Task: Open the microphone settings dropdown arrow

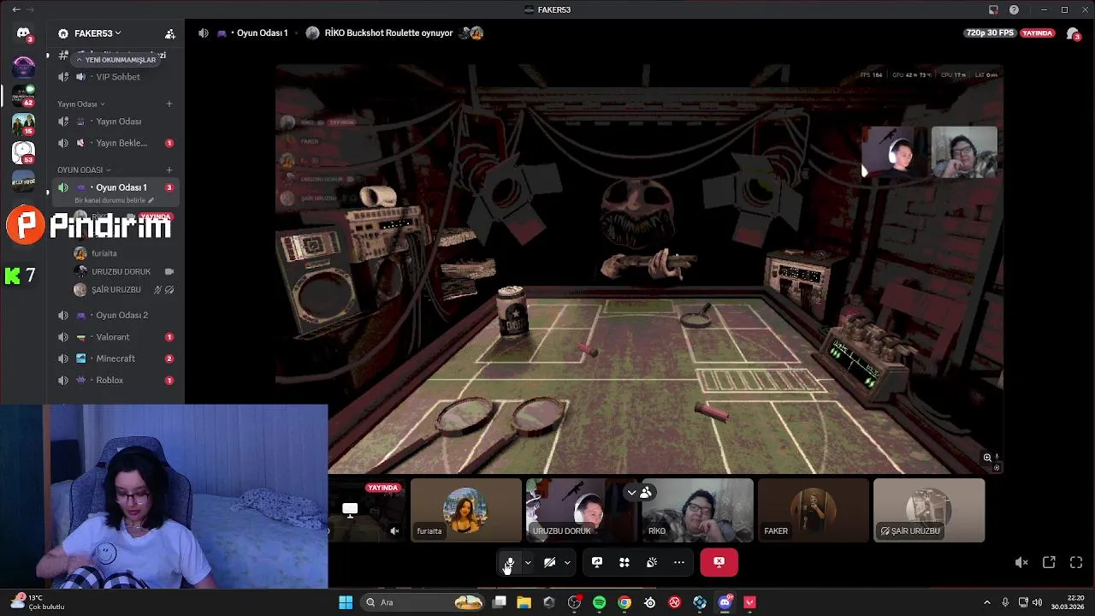Action: (528, 562)
